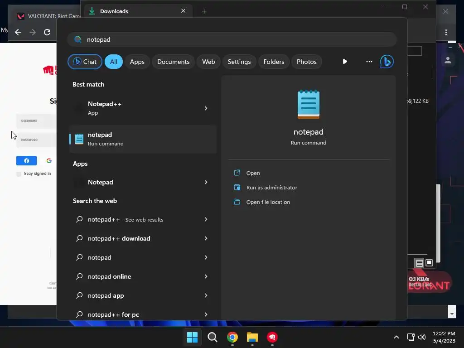Click Riot client profile account icon
This screenshot has height=348, width=464.
tap(448, 60)
